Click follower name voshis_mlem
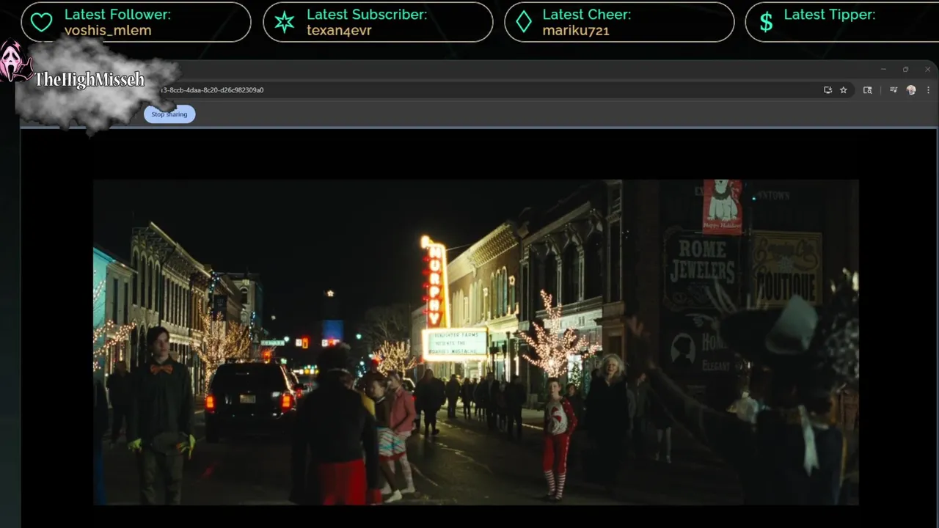 pyautogui.click(x=108, y=31)
